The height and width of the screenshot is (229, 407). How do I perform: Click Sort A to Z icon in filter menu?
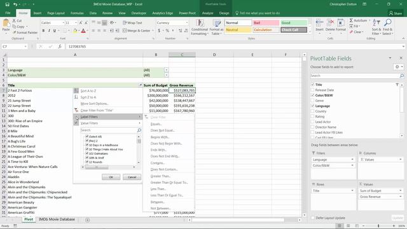(76, 90)
